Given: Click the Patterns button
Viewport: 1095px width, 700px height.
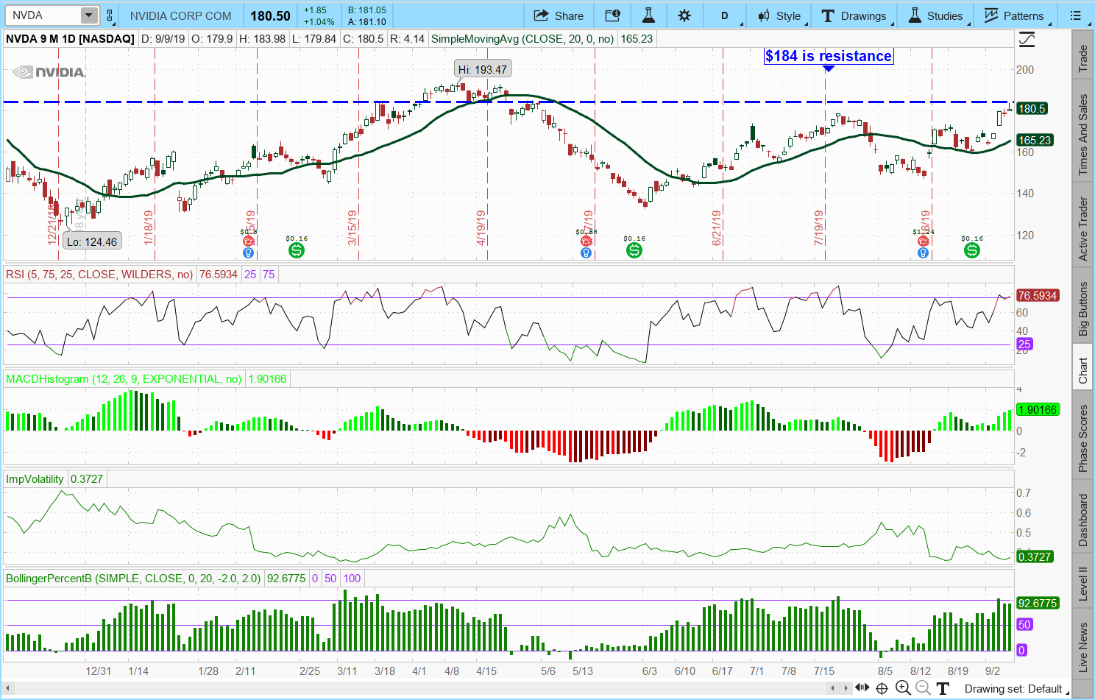Looking at the screenshot, I should (x=1014, y=15).
